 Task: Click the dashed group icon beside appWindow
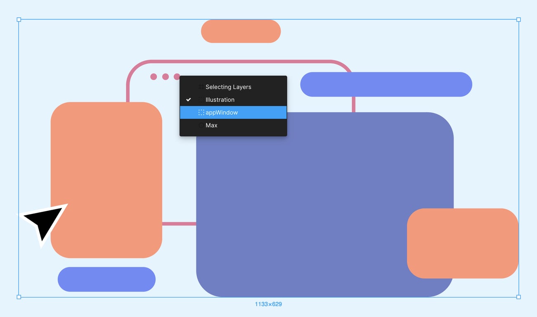201,112
